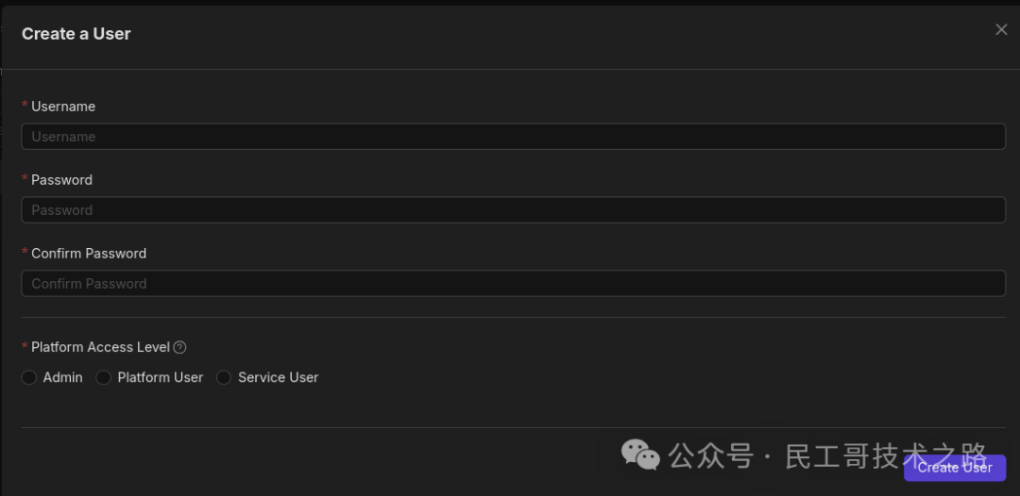
Task: Choose the Platform User radio button
Action: pos(104,378)
